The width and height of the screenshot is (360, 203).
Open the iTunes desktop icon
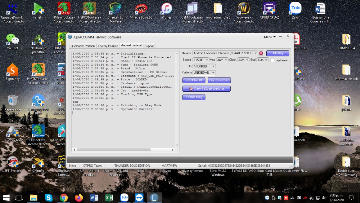[x=166, y=11]
